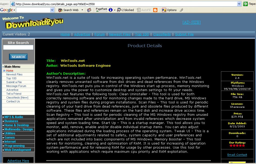Open Contact Us in the sidebar
Image resolution: width=256 pixels, height=164 pixels.
pos(13,102)
